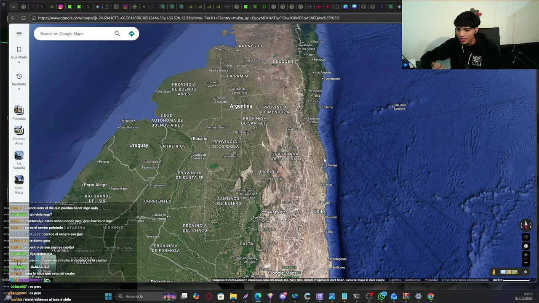539x303 pixels.
Task: Click the search magnifier in Maps
Action: tap(117, 34)
